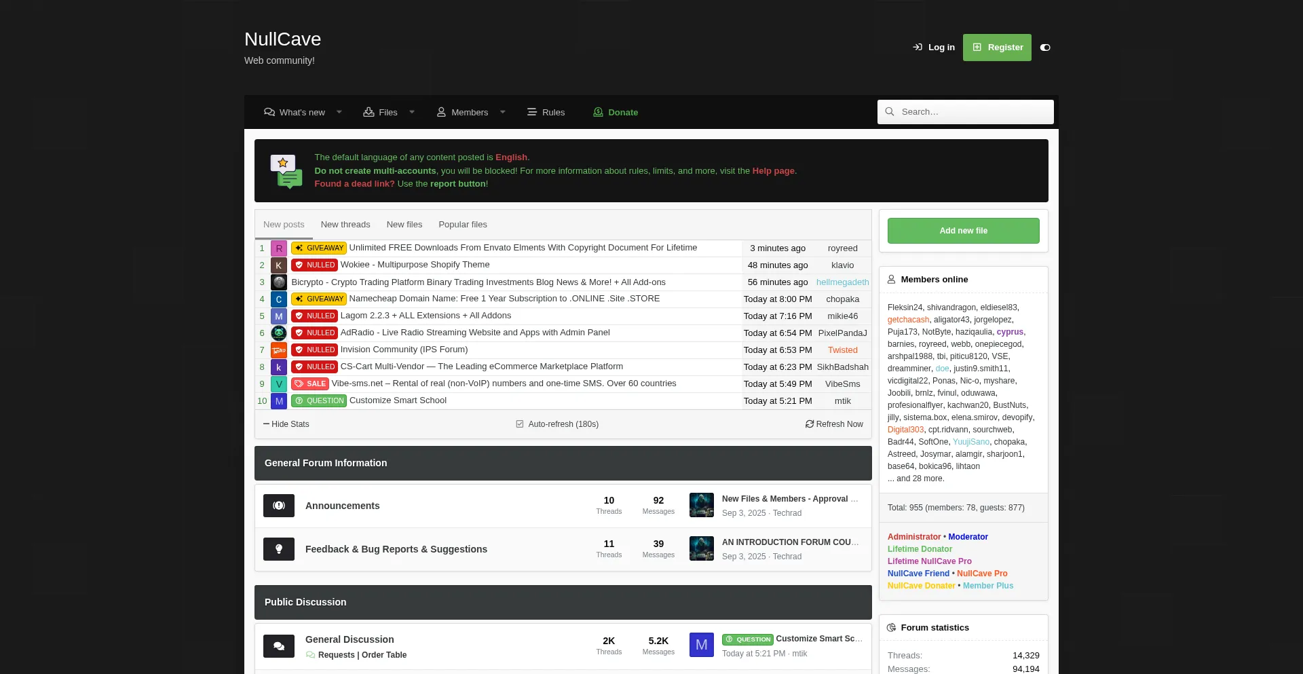Click the Feedback & Bug Reports lightbulb icon
Screen dimensions: 1303x674
pyautogui.click(x=279, y=549)
